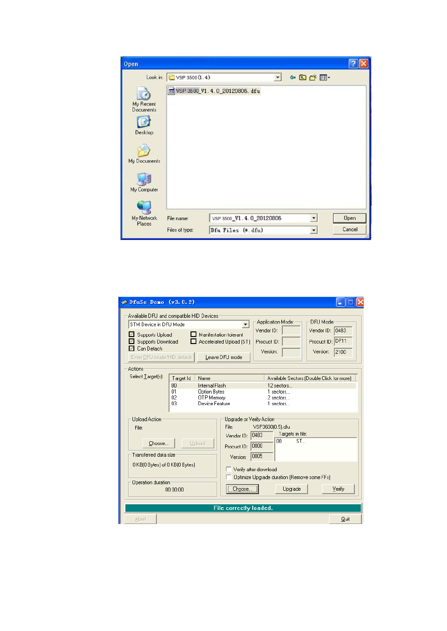
Task: Select target 00 Internal Flash row
Action: 263,386
